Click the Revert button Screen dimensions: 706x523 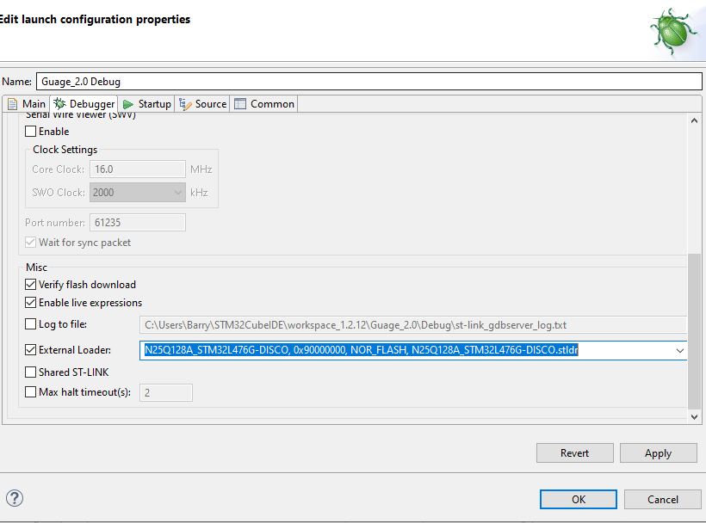[574, 452]
